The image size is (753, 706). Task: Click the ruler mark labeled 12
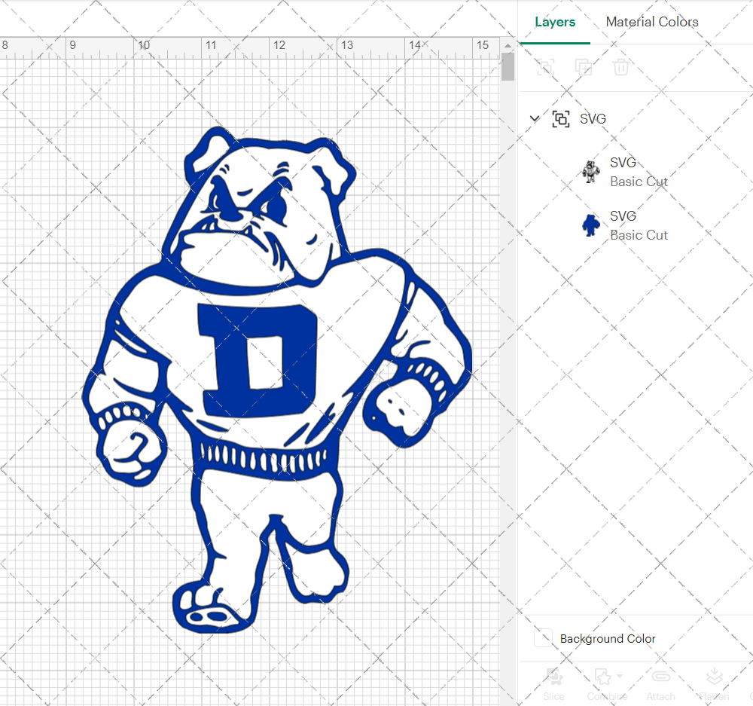(279, 45)
